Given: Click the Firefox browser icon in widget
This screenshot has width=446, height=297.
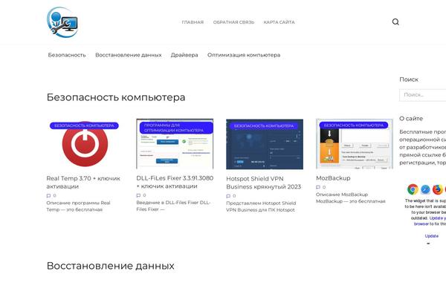Looking at the screenshot, I should click(x=438, y=189).
